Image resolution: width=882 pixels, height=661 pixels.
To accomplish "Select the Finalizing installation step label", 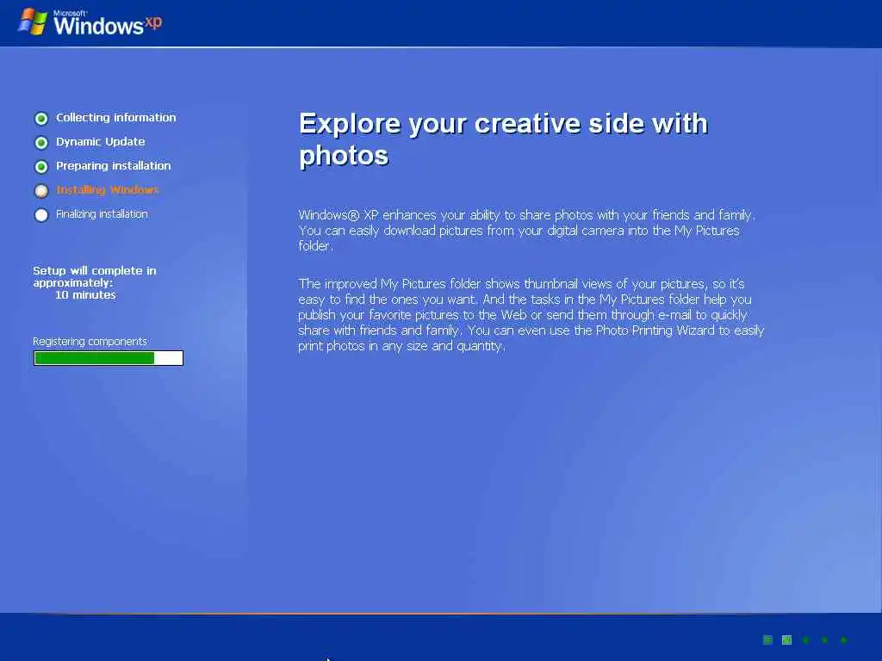I will pyautogui.click(x=102, y=214).
